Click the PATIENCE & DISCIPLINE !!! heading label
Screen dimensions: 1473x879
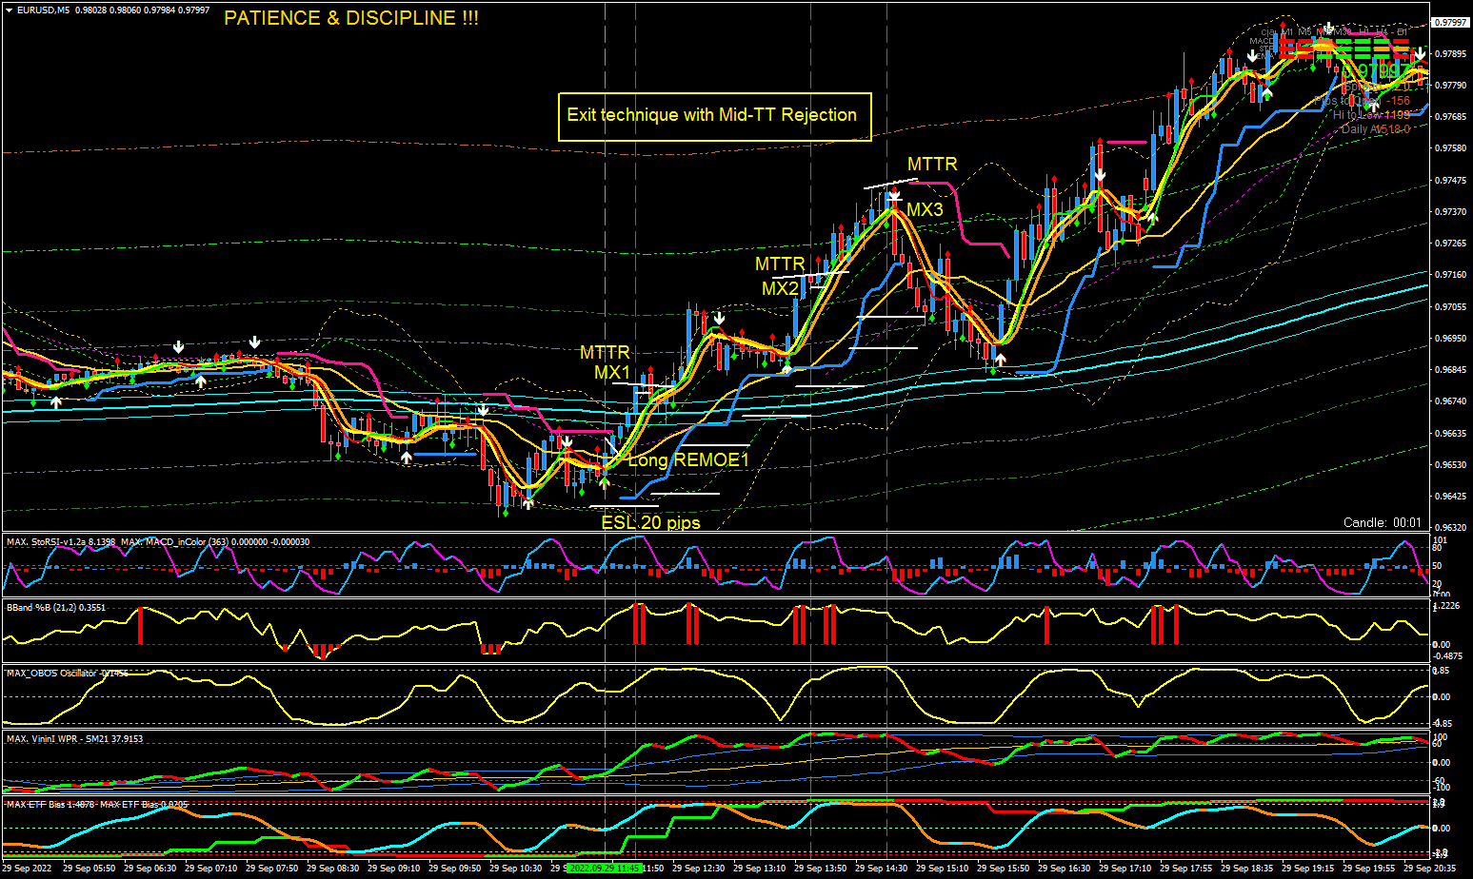(x=351, y=18)
